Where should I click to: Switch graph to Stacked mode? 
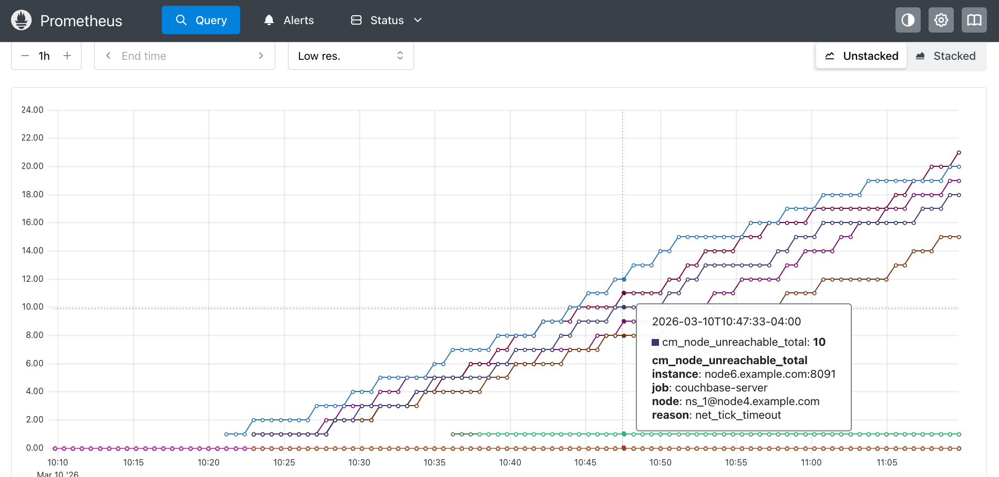click(947, 56)
